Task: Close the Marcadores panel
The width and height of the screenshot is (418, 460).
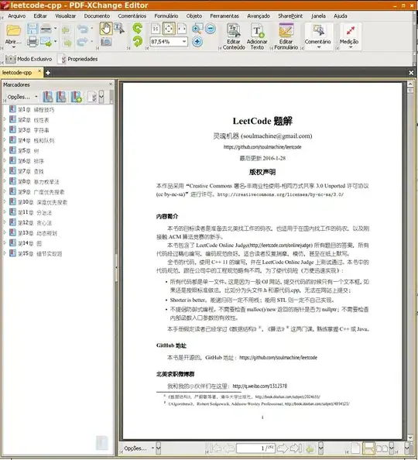Action: coord(111,84)
